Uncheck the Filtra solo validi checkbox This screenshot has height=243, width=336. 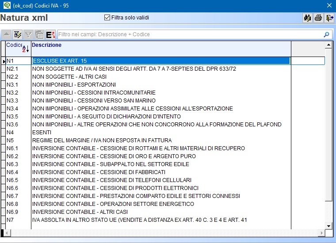pos(107,18)
